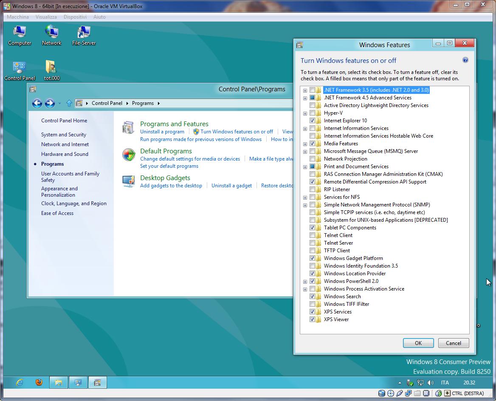The height and width of the screenshot is (401, 496).
Task: Open the Visualizza menu
Action: [x=46, y=17]
